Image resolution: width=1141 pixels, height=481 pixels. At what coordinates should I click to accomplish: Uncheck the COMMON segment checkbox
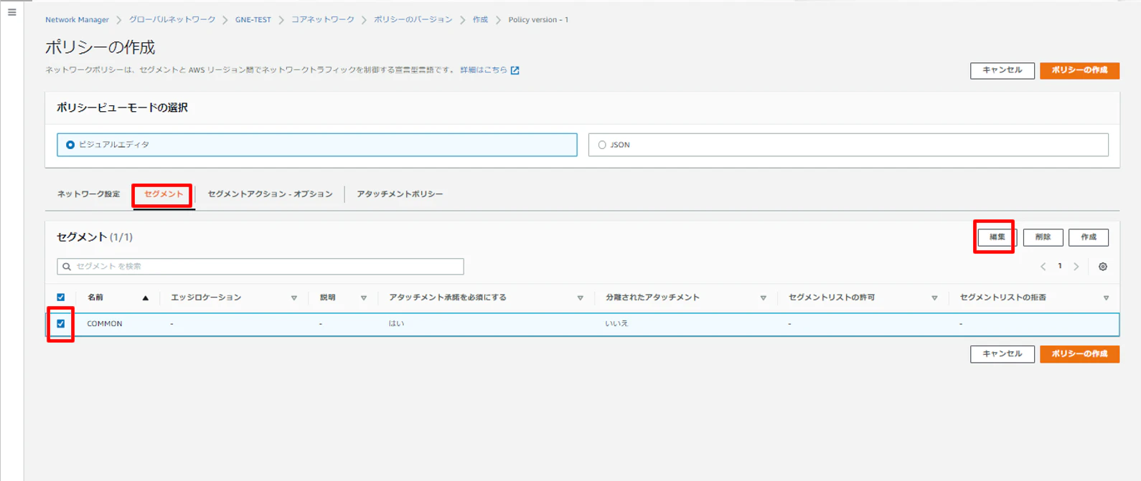[x=61, y=324]
